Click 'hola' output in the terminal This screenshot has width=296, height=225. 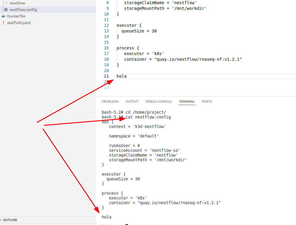point(107,217)
